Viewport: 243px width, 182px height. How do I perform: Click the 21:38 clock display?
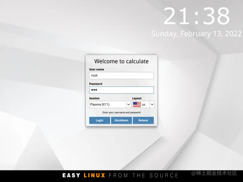[x=196, y=16]
